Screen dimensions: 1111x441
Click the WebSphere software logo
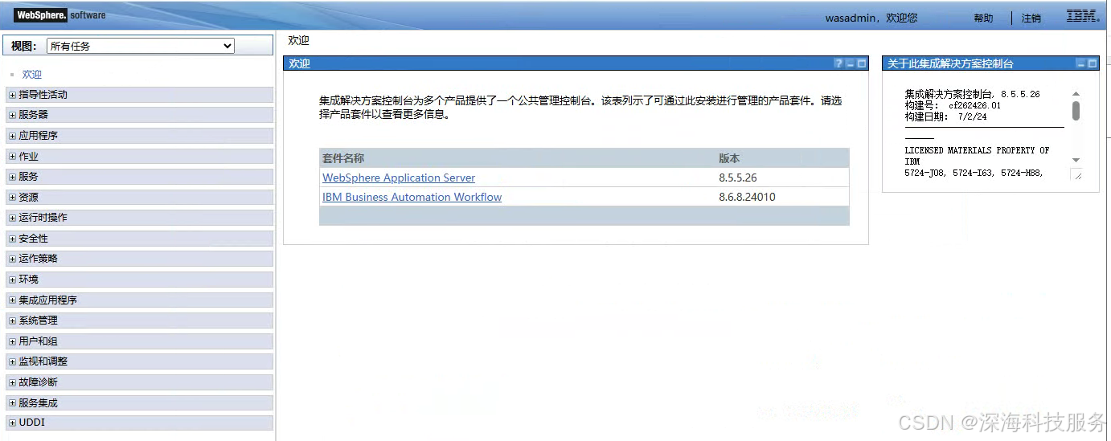(60, 15)
